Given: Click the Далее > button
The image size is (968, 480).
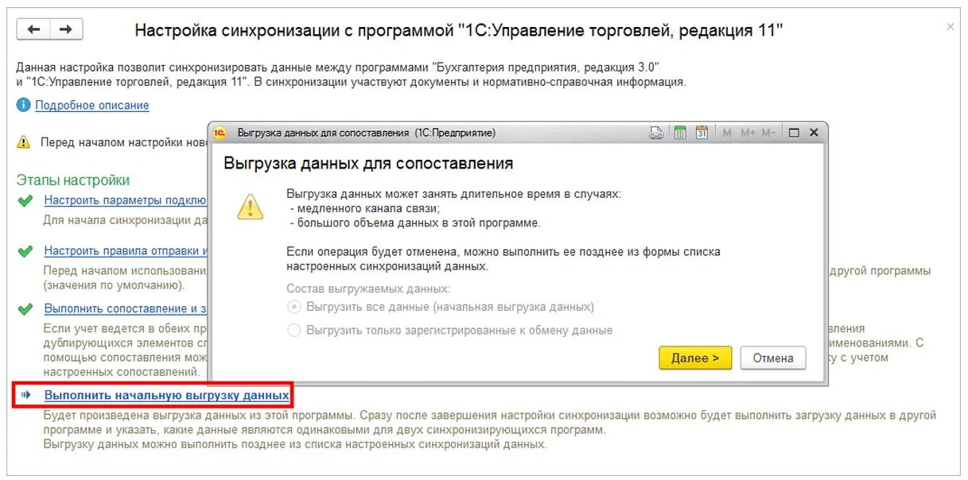Looking at the screenshot, I should coord(695,358).
